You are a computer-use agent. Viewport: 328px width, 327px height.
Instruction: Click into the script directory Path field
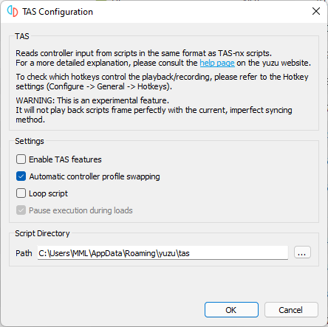[x=163, y=252]
